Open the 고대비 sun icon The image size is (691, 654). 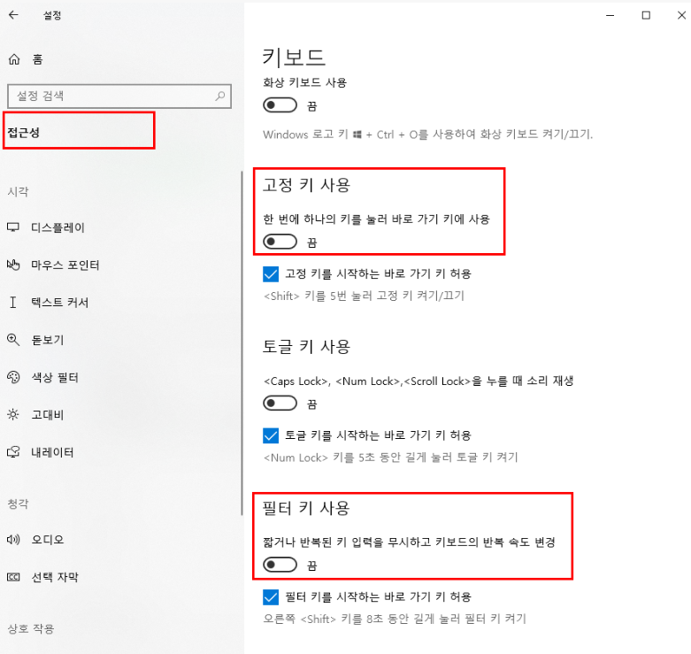13,414
